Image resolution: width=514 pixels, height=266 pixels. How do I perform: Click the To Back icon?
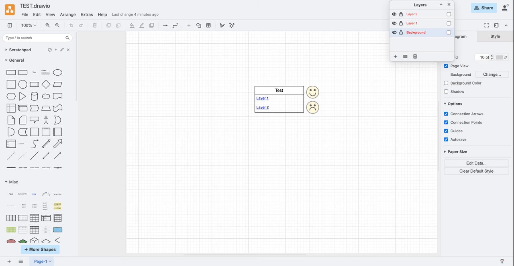pyautogui.click(x=118, y=25)
